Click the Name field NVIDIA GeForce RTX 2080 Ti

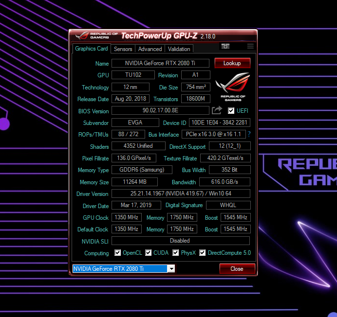tap(160, 63)
